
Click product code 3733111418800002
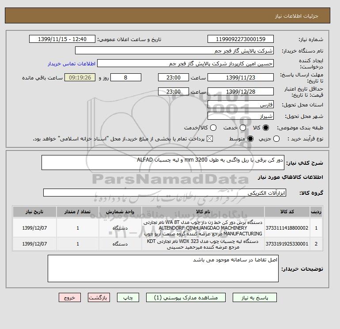pyautogui.click(x=287, y=228)
